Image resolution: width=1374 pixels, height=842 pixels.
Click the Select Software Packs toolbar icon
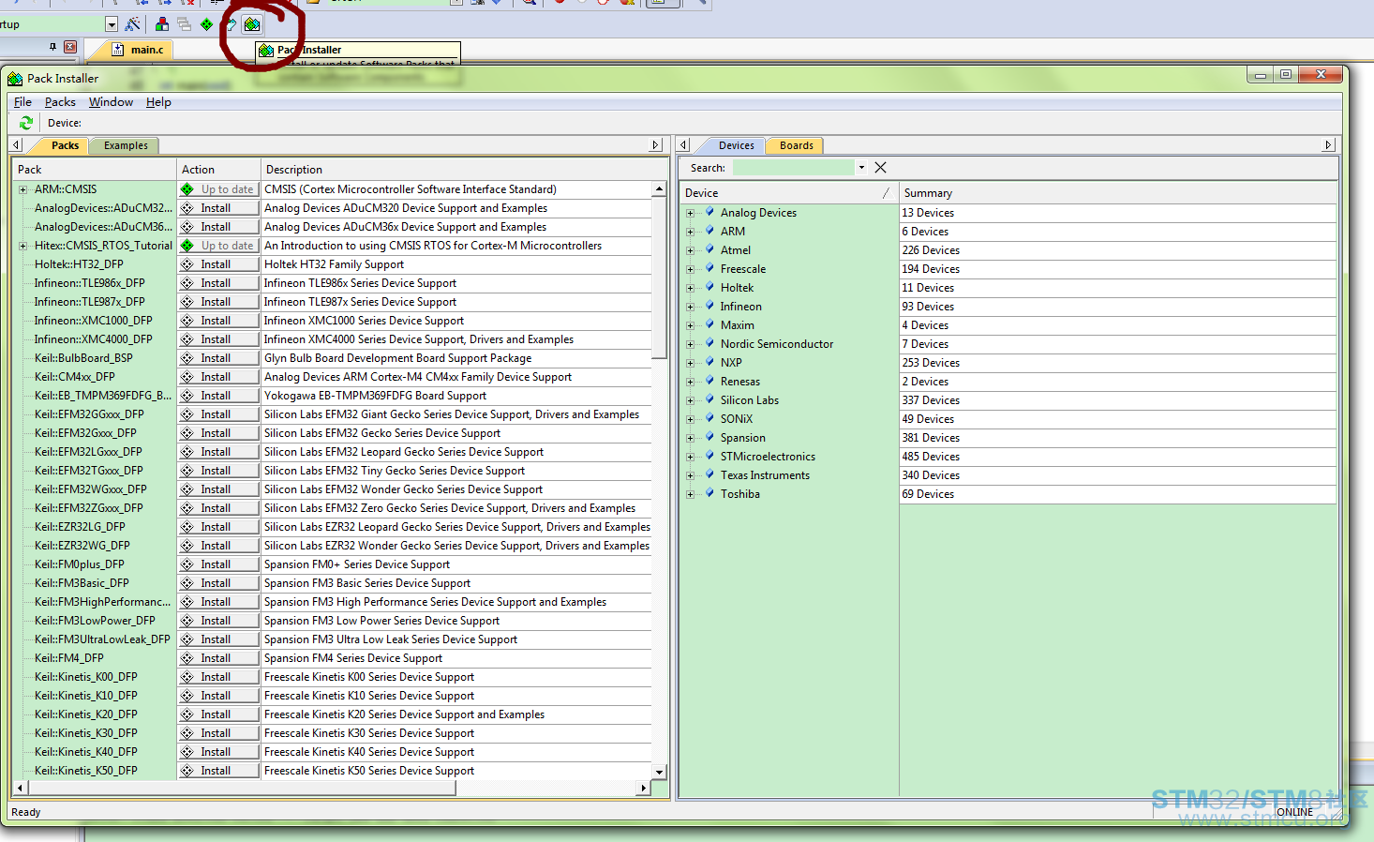click(x=230, y=24)
